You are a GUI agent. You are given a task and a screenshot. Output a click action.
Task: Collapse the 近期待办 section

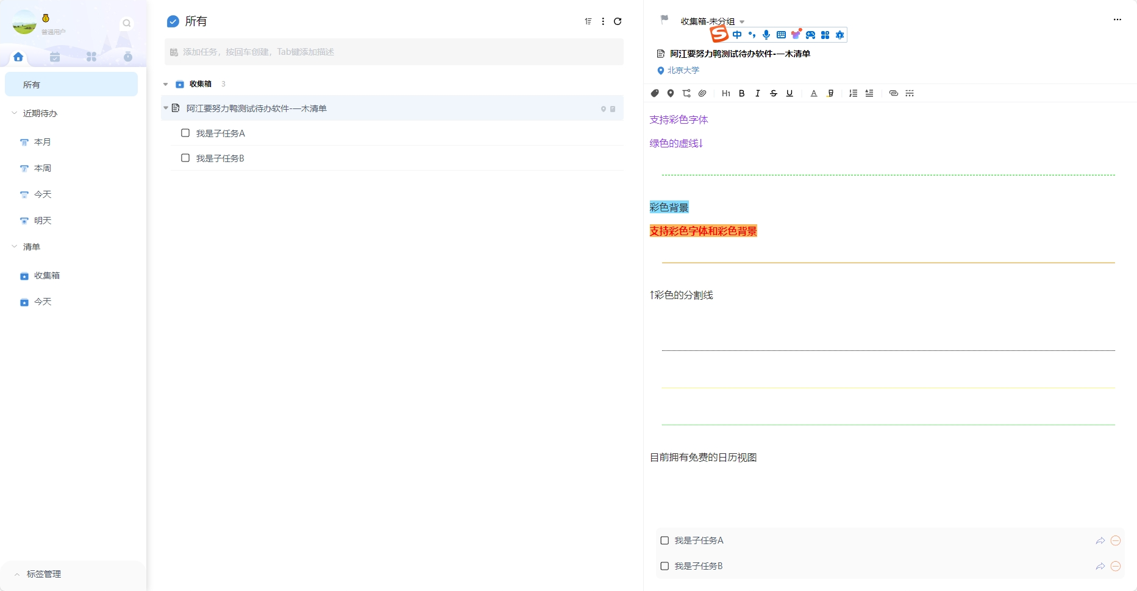pyautogui.click(x=15, y=113)
